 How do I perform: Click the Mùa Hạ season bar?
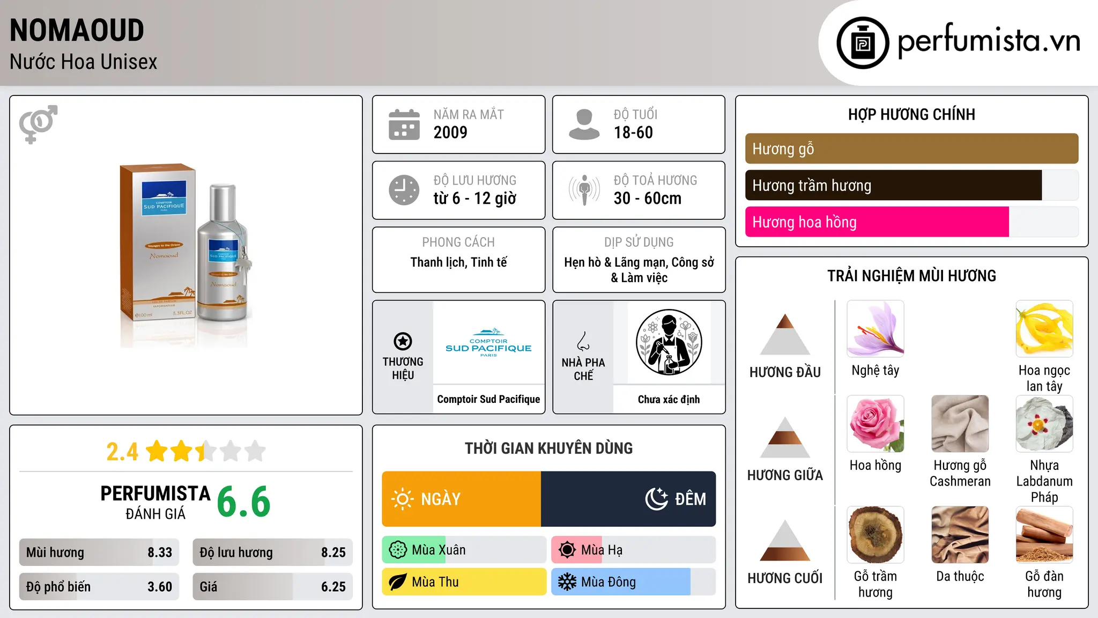coord(634,550)
